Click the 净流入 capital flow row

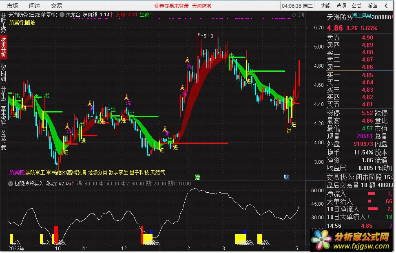click(x=360, y=194)
